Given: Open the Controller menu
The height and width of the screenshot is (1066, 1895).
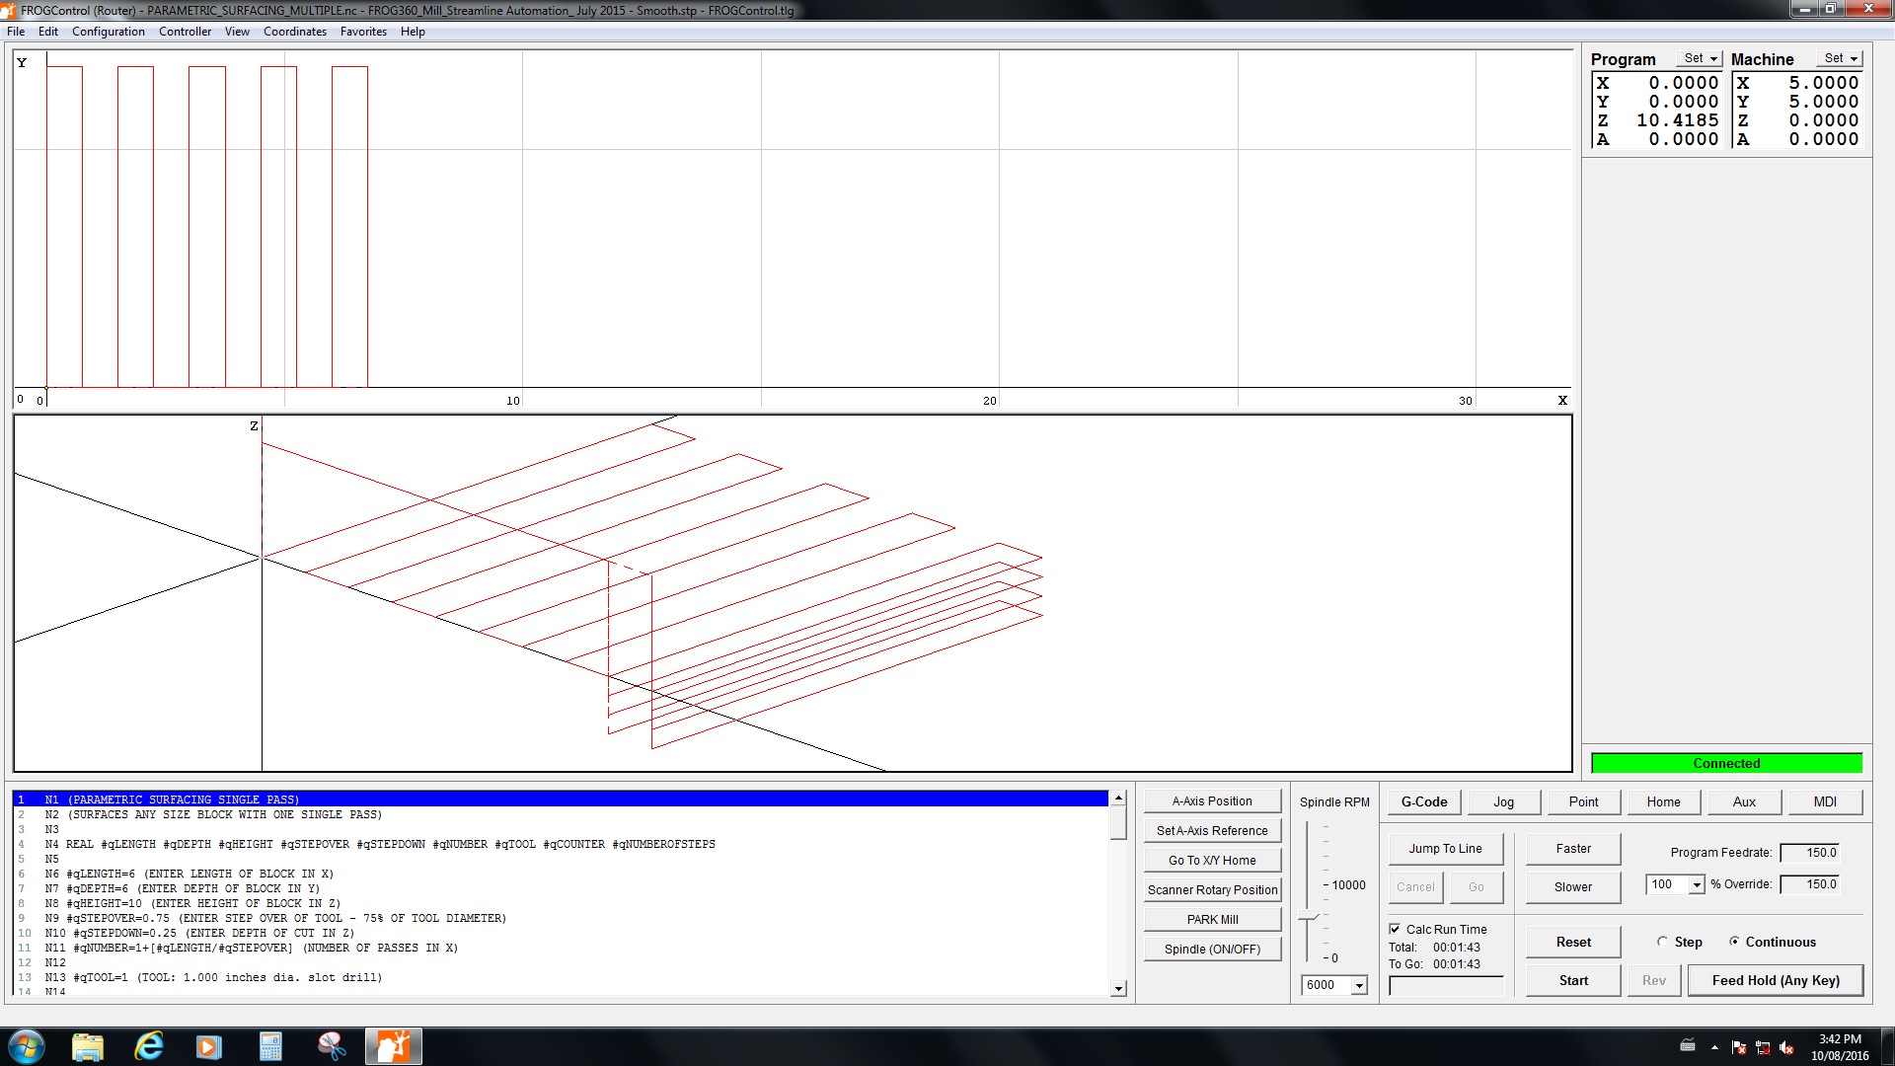Looking at the screenshot, I should pyautogui.click(x=185, y=32).
